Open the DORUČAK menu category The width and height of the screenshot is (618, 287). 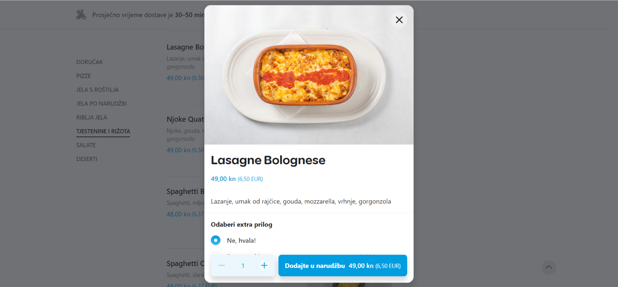point(90,62)
